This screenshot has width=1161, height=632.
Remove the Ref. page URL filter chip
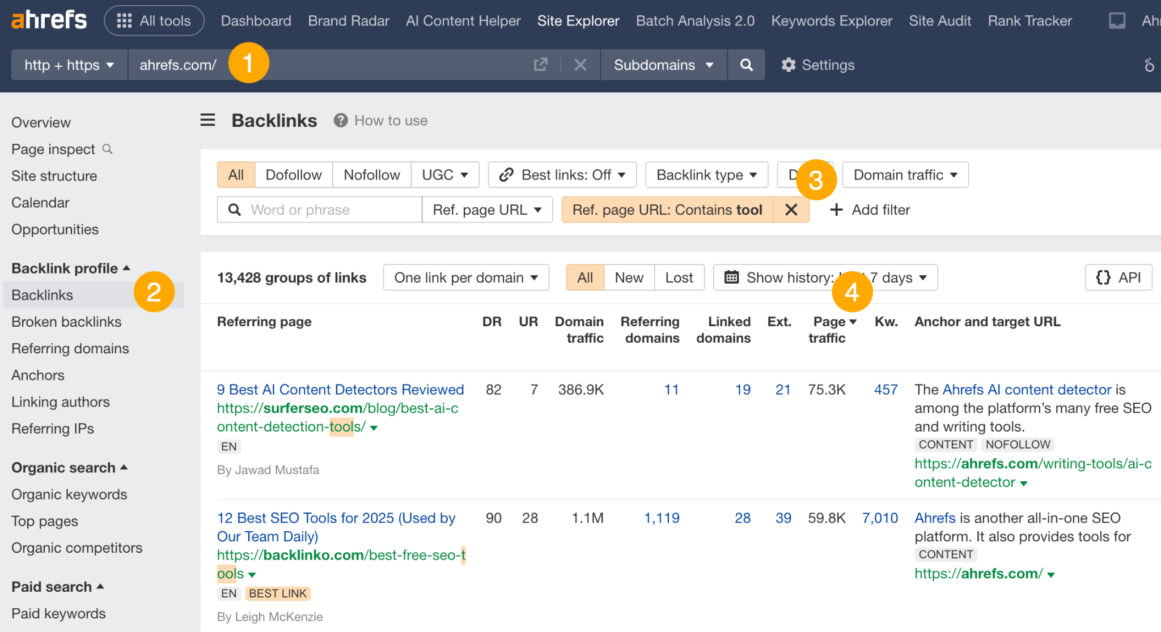click(x=791, y=210)
